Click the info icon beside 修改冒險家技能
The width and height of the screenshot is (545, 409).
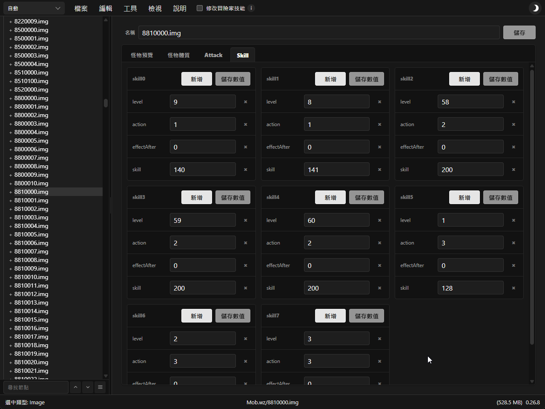(252, 8)
